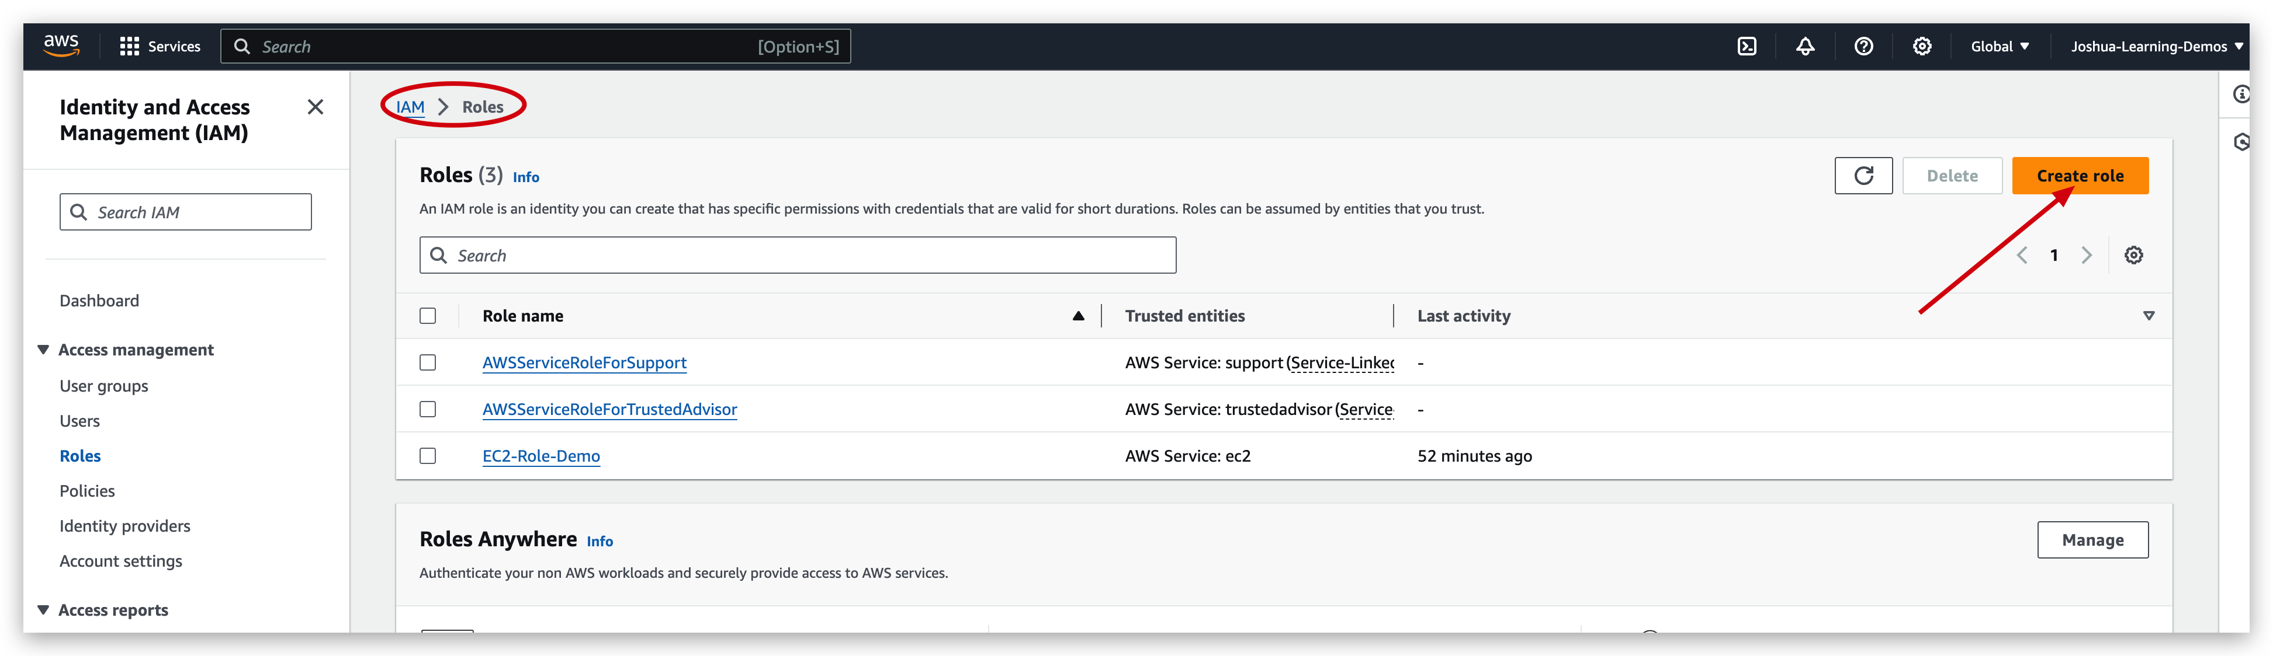Image resolution: width=2273 pixels, height=656 pixels.
Task: Close the IAM navigation panel
Action: coord(315,107)
